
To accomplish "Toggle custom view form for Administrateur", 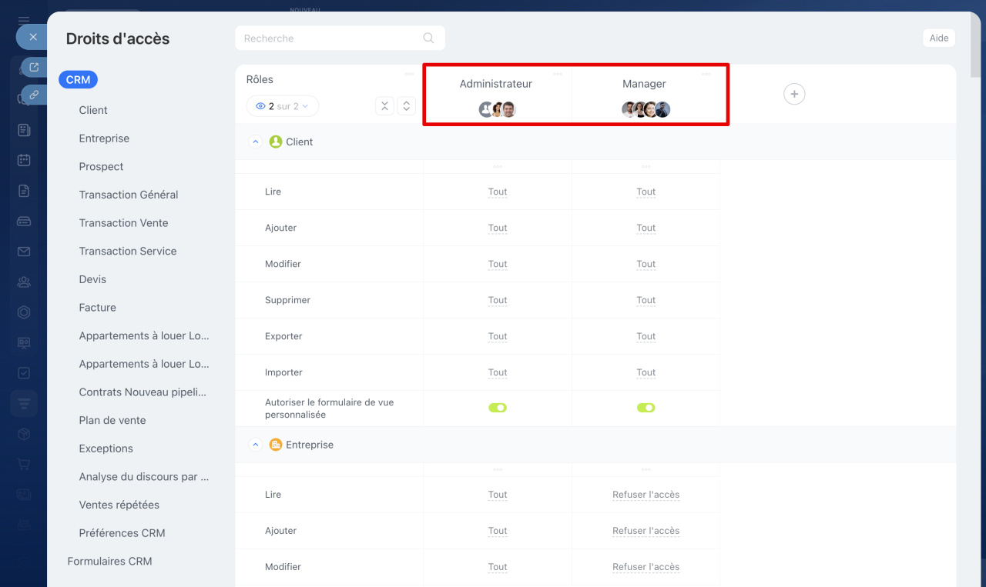I will click(x=497, y=408).
